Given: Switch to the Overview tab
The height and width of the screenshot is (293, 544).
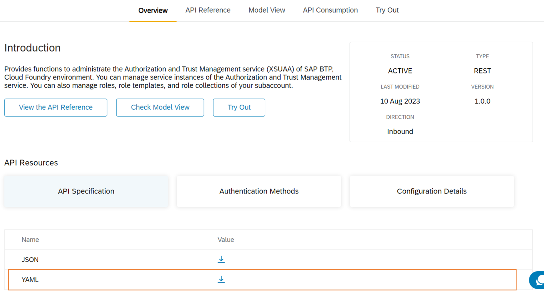Looking at the screenshot, I should 153,11.
